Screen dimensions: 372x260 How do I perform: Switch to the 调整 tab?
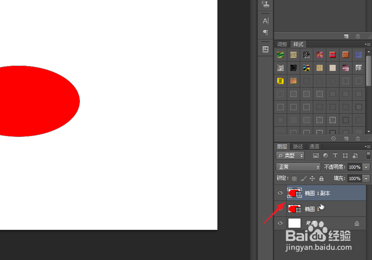pos(282,44)
